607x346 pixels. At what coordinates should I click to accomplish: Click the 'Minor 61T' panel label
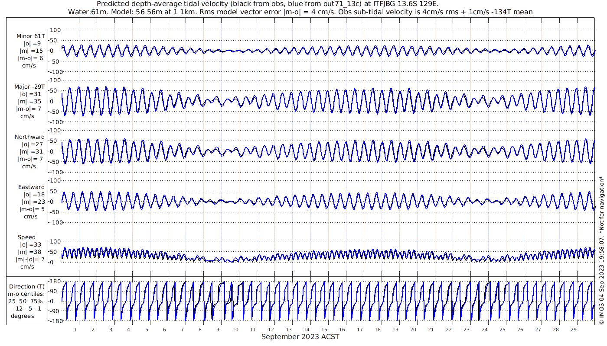pos(30,36)
